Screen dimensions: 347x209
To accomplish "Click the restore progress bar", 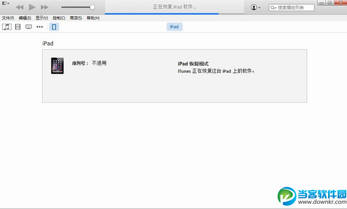I will pos(175,14).
